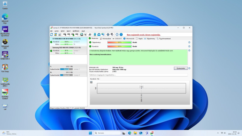Click the comment input field
Image resolution: width=242 pixels, height=136 pixels.
tap(138, 75)
